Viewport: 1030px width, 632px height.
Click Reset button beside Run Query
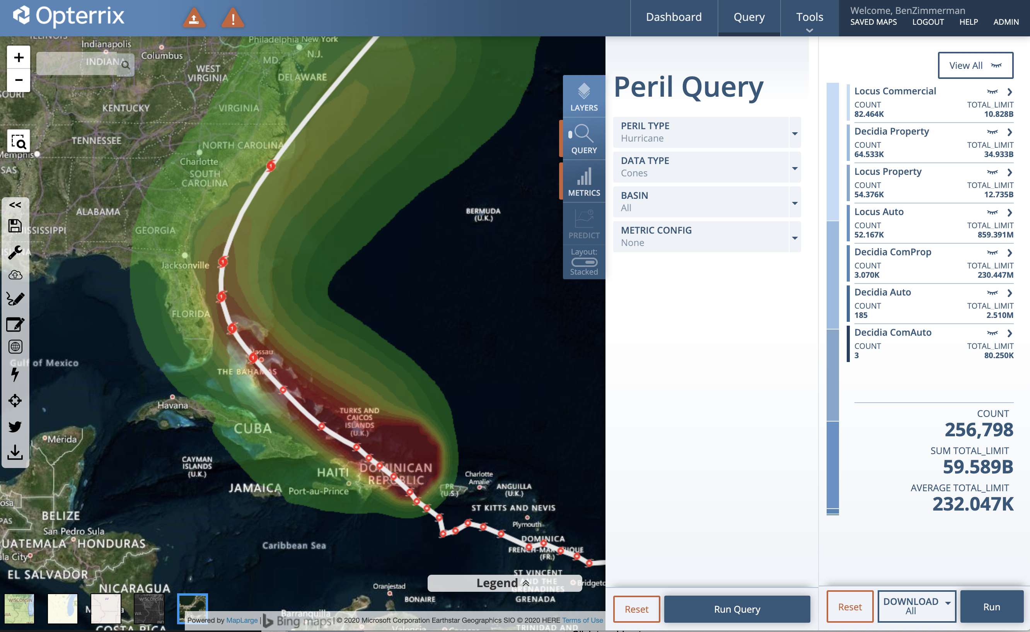point(636,609)
